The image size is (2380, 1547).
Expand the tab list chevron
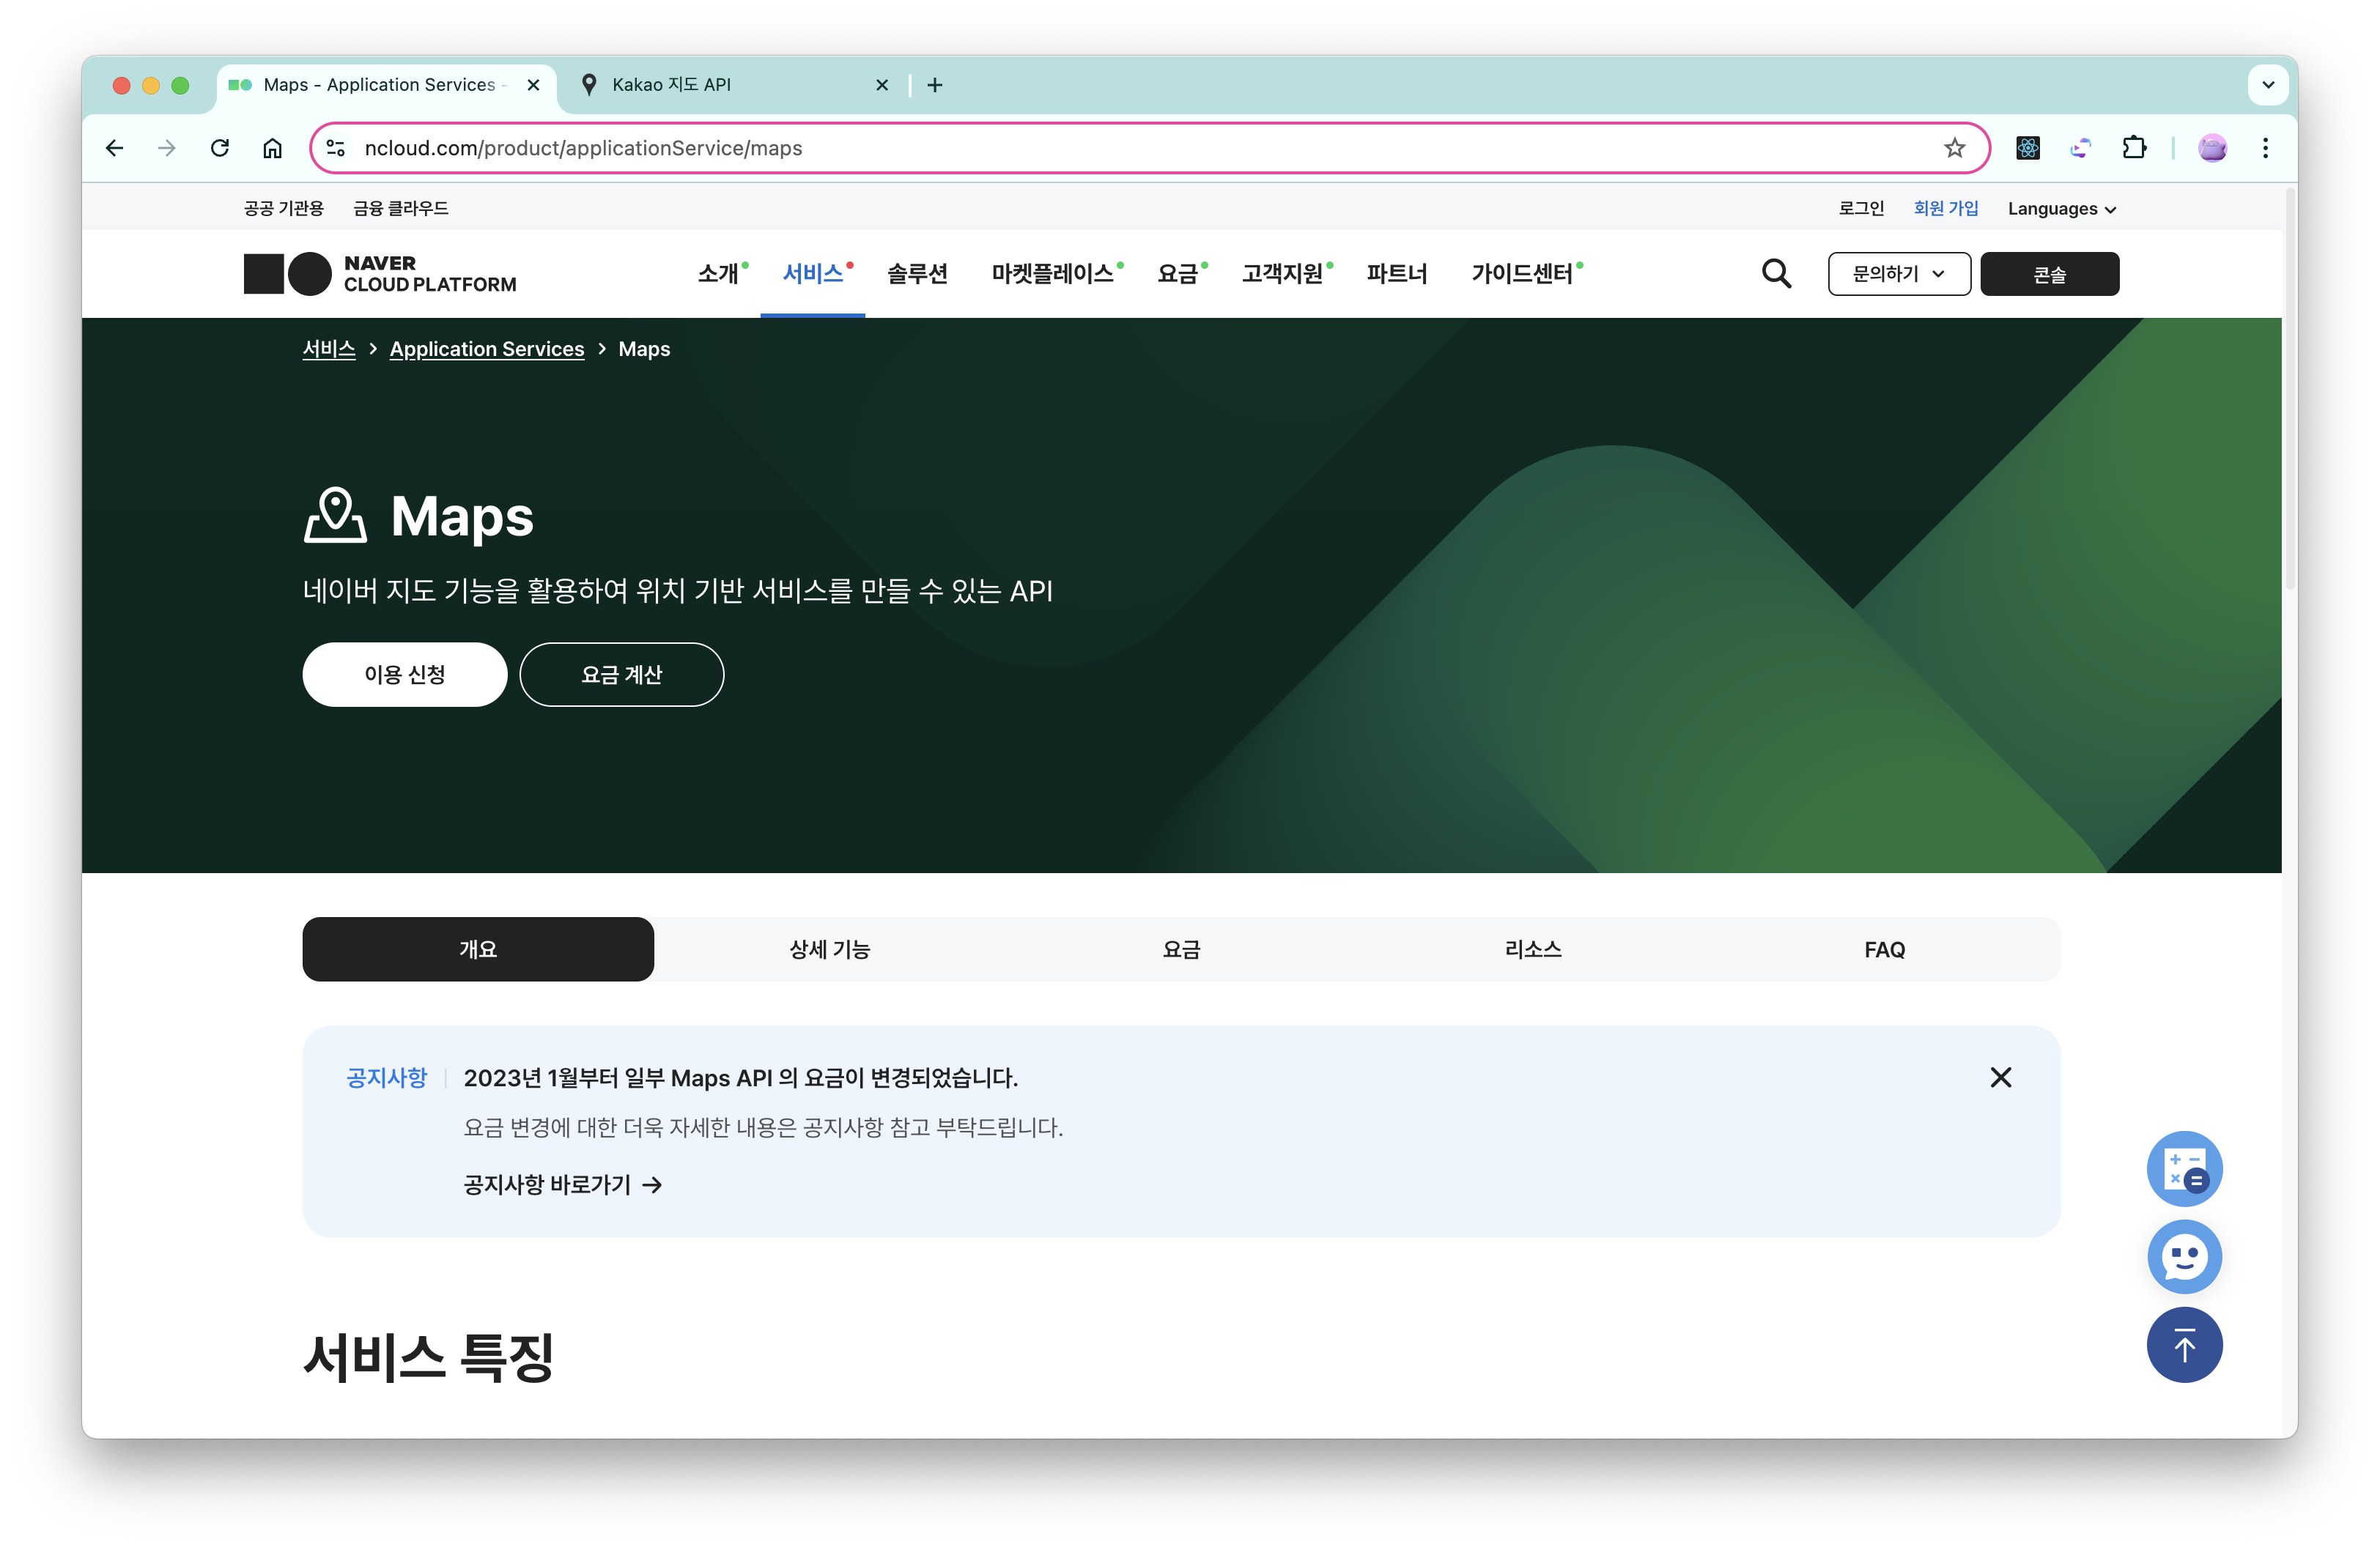[2268, 85]
